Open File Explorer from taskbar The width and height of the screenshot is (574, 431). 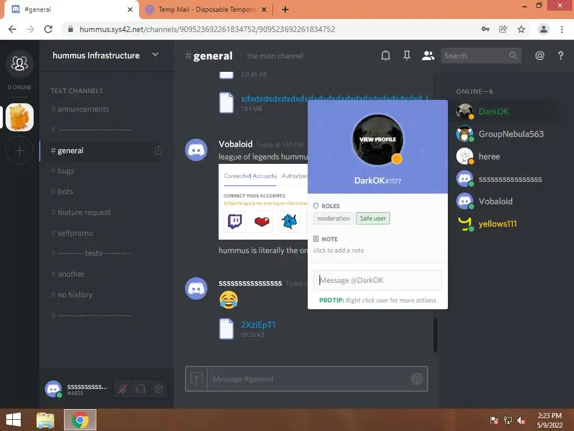45,420
